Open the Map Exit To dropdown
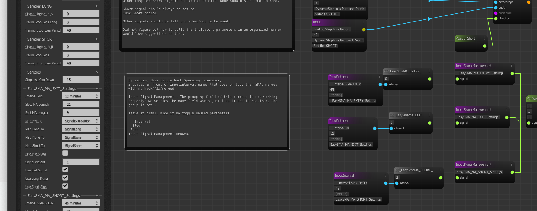 pos(81,121)
